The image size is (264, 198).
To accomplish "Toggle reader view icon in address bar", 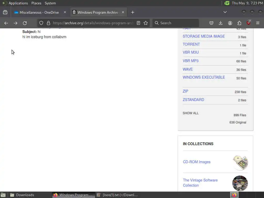I will [x=138, y=23].
